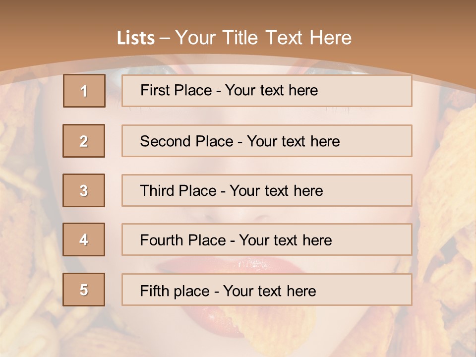Click the number 1 box

pyautogui.click(x=84, y=91)
